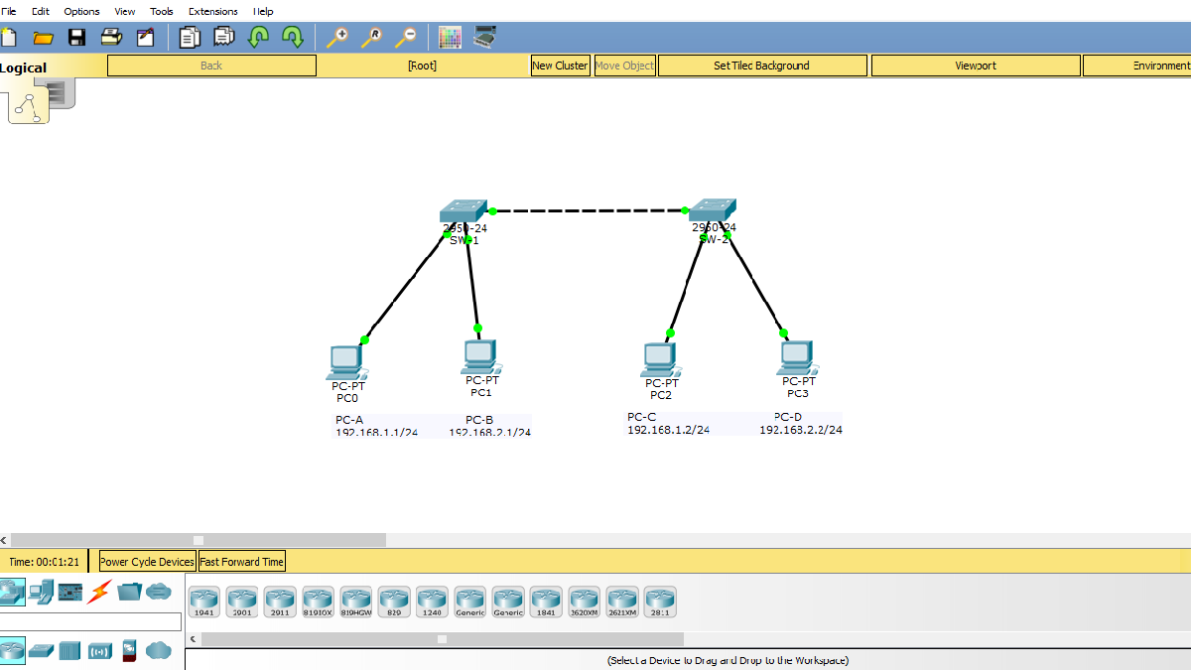Viewport: 1191px width, 670px height.
Task: Pick the 2621XM router from the device list
Action: click(x=621, y=602)
